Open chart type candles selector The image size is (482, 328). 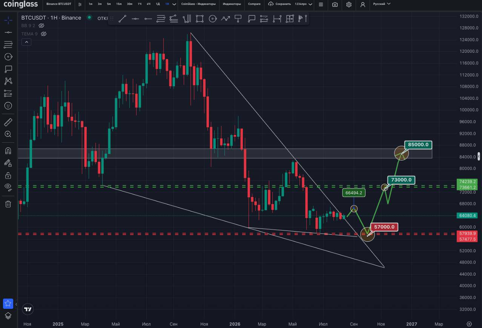(x=80, y=4)
